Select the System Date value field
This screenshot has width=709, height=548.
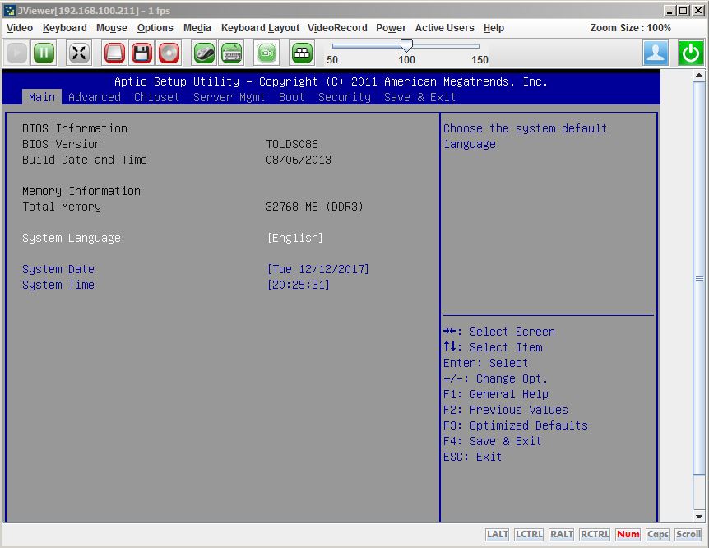(317, 269)
